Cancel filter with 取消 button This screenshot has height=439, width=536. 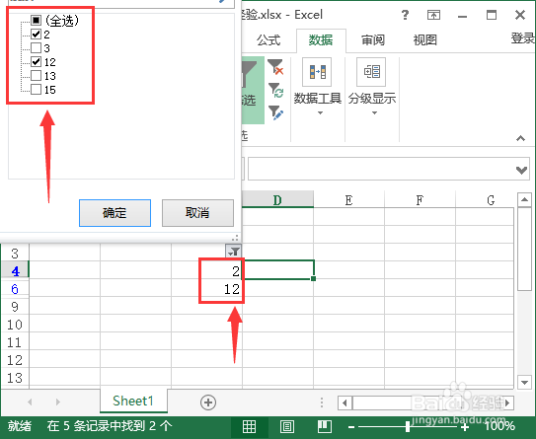[x=197, y=213]
